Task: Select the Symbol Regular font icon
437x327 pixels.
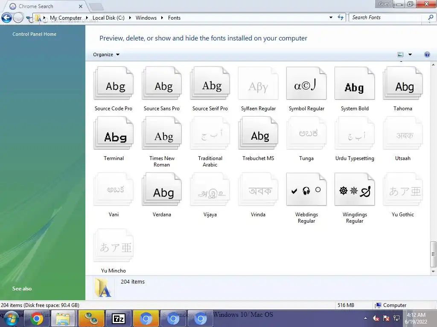Action: [x=306, y=83]
